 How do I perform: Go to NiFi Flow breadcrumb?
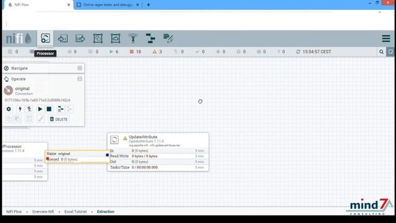click(14, 212)
